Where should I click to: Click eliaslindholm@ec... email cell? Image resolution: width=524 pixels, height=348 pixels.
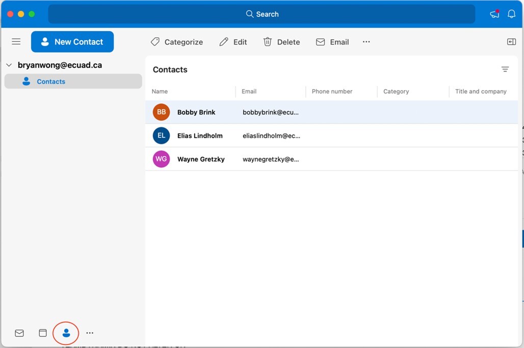pyautogui.click(x=271, y=136)
